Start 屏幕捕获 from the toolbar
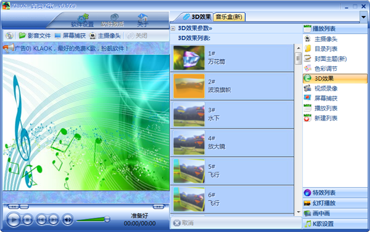Screen dimensions: 370x232 pos(70,36)
